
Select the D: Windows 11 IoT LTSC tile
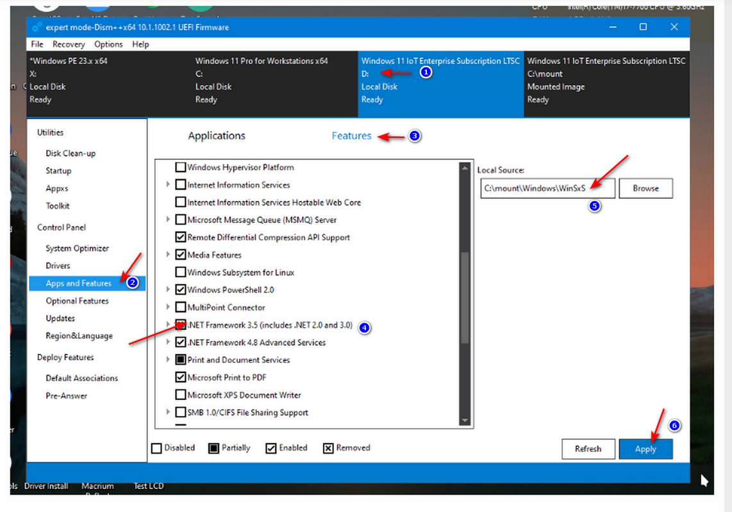click(441, 84)
